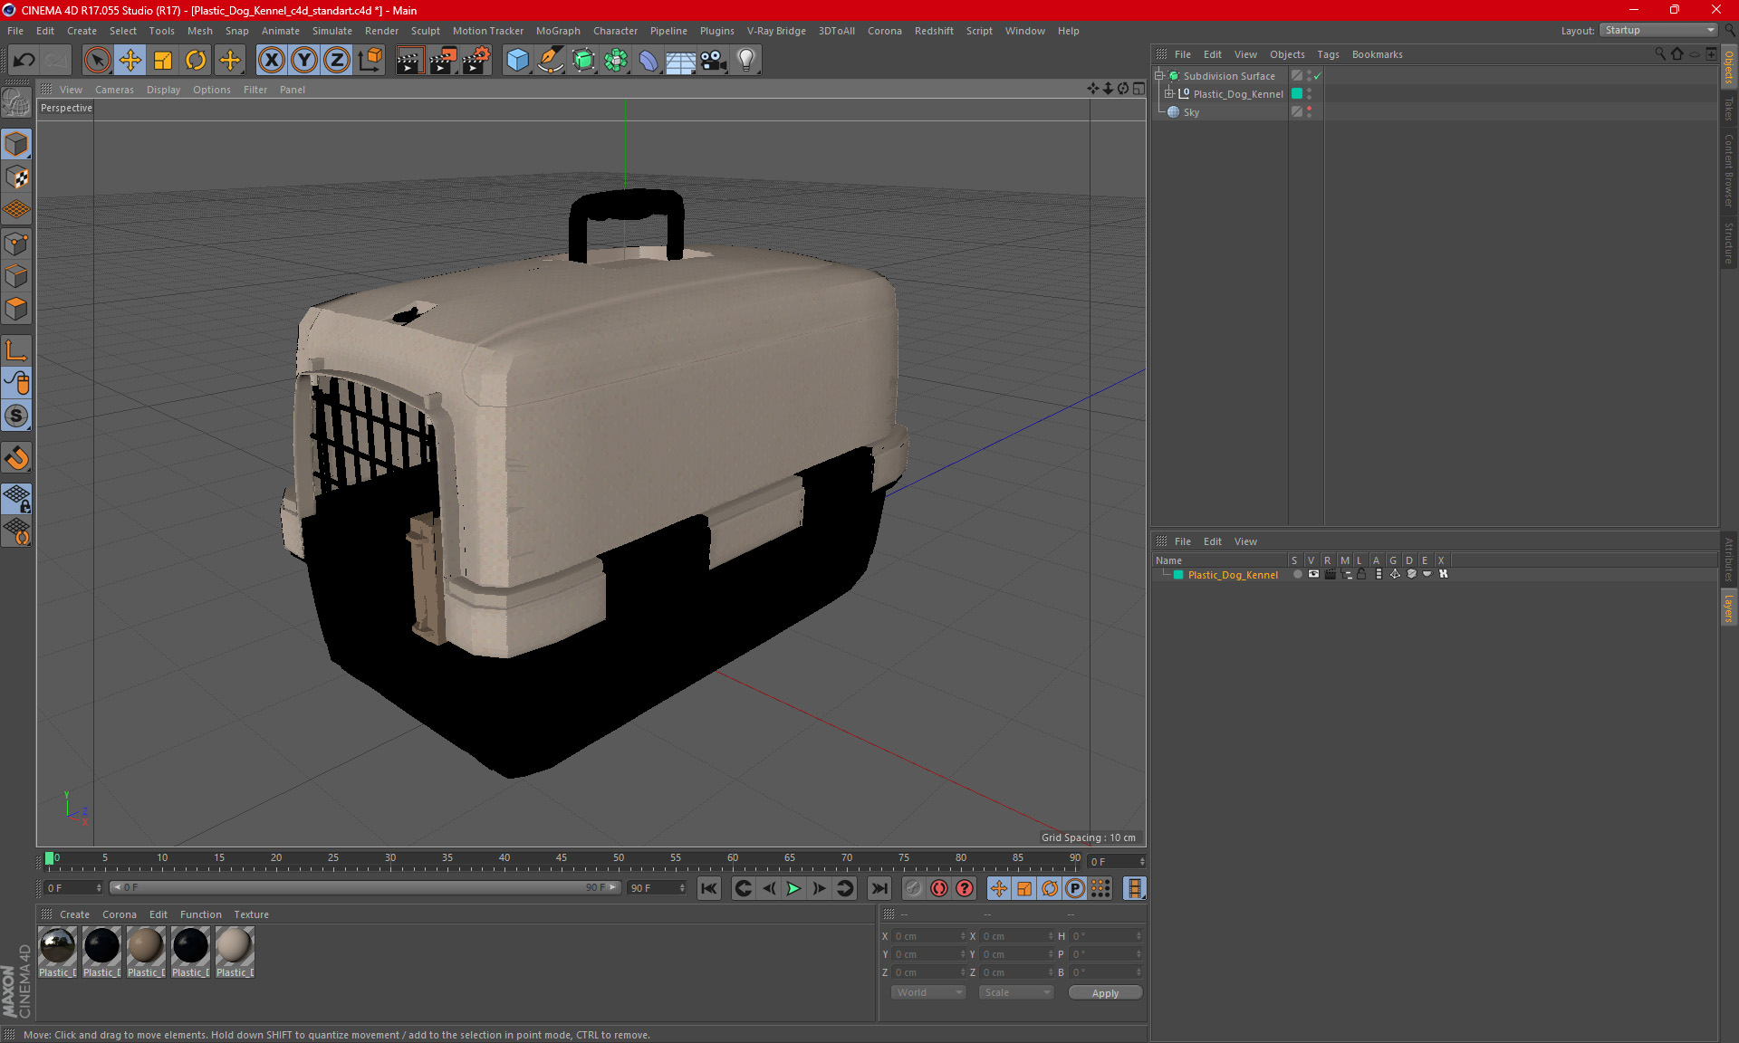1739x1043 pixels.
Task: Click the Apply button in coordinates
Action: 1105,993
